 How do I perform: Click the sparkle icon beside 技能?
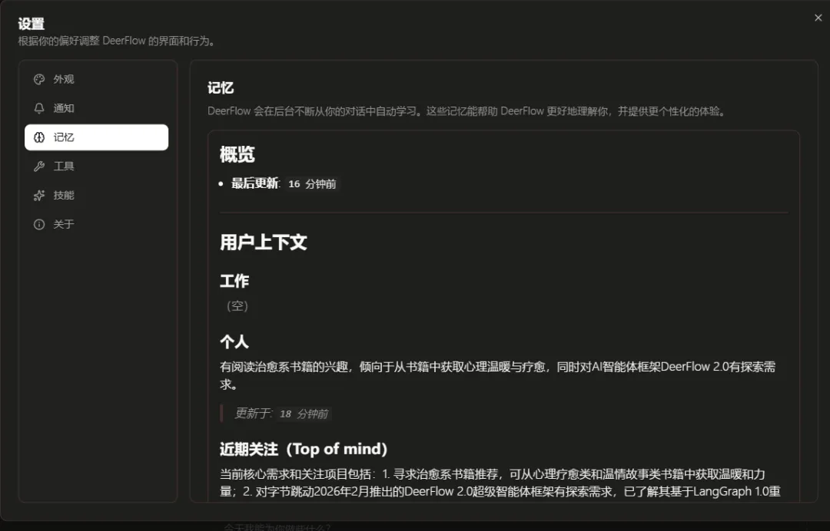(39, 196)
